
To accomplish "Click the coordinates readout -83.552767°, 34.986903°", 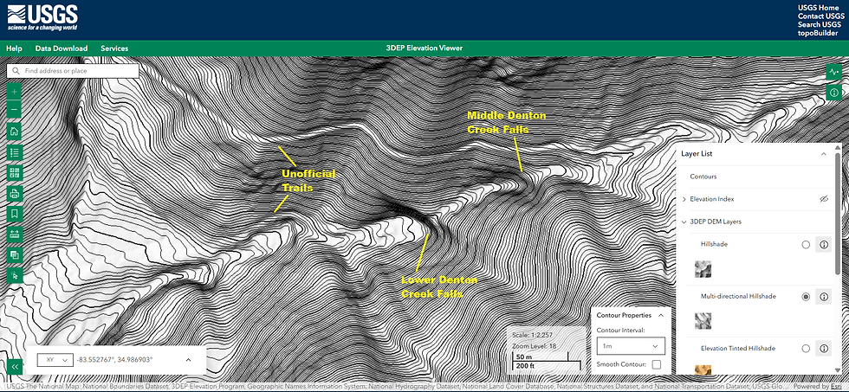I will (114, 360).
